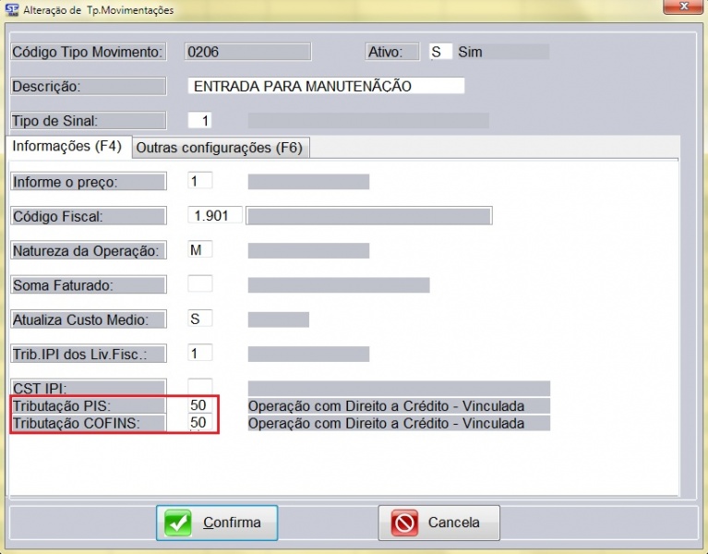This screenshot has height=554, width=708.
Task: Click the application icon in title bar
Action: (x=12, y=10)
